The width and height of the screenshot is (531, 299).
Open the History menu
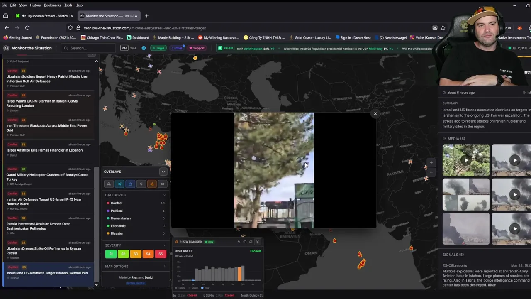[x=35, y=5]
